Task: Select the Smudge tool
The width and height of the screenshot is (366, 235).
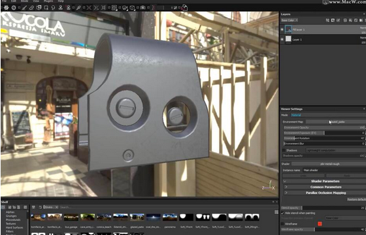Action: [53, 8]
